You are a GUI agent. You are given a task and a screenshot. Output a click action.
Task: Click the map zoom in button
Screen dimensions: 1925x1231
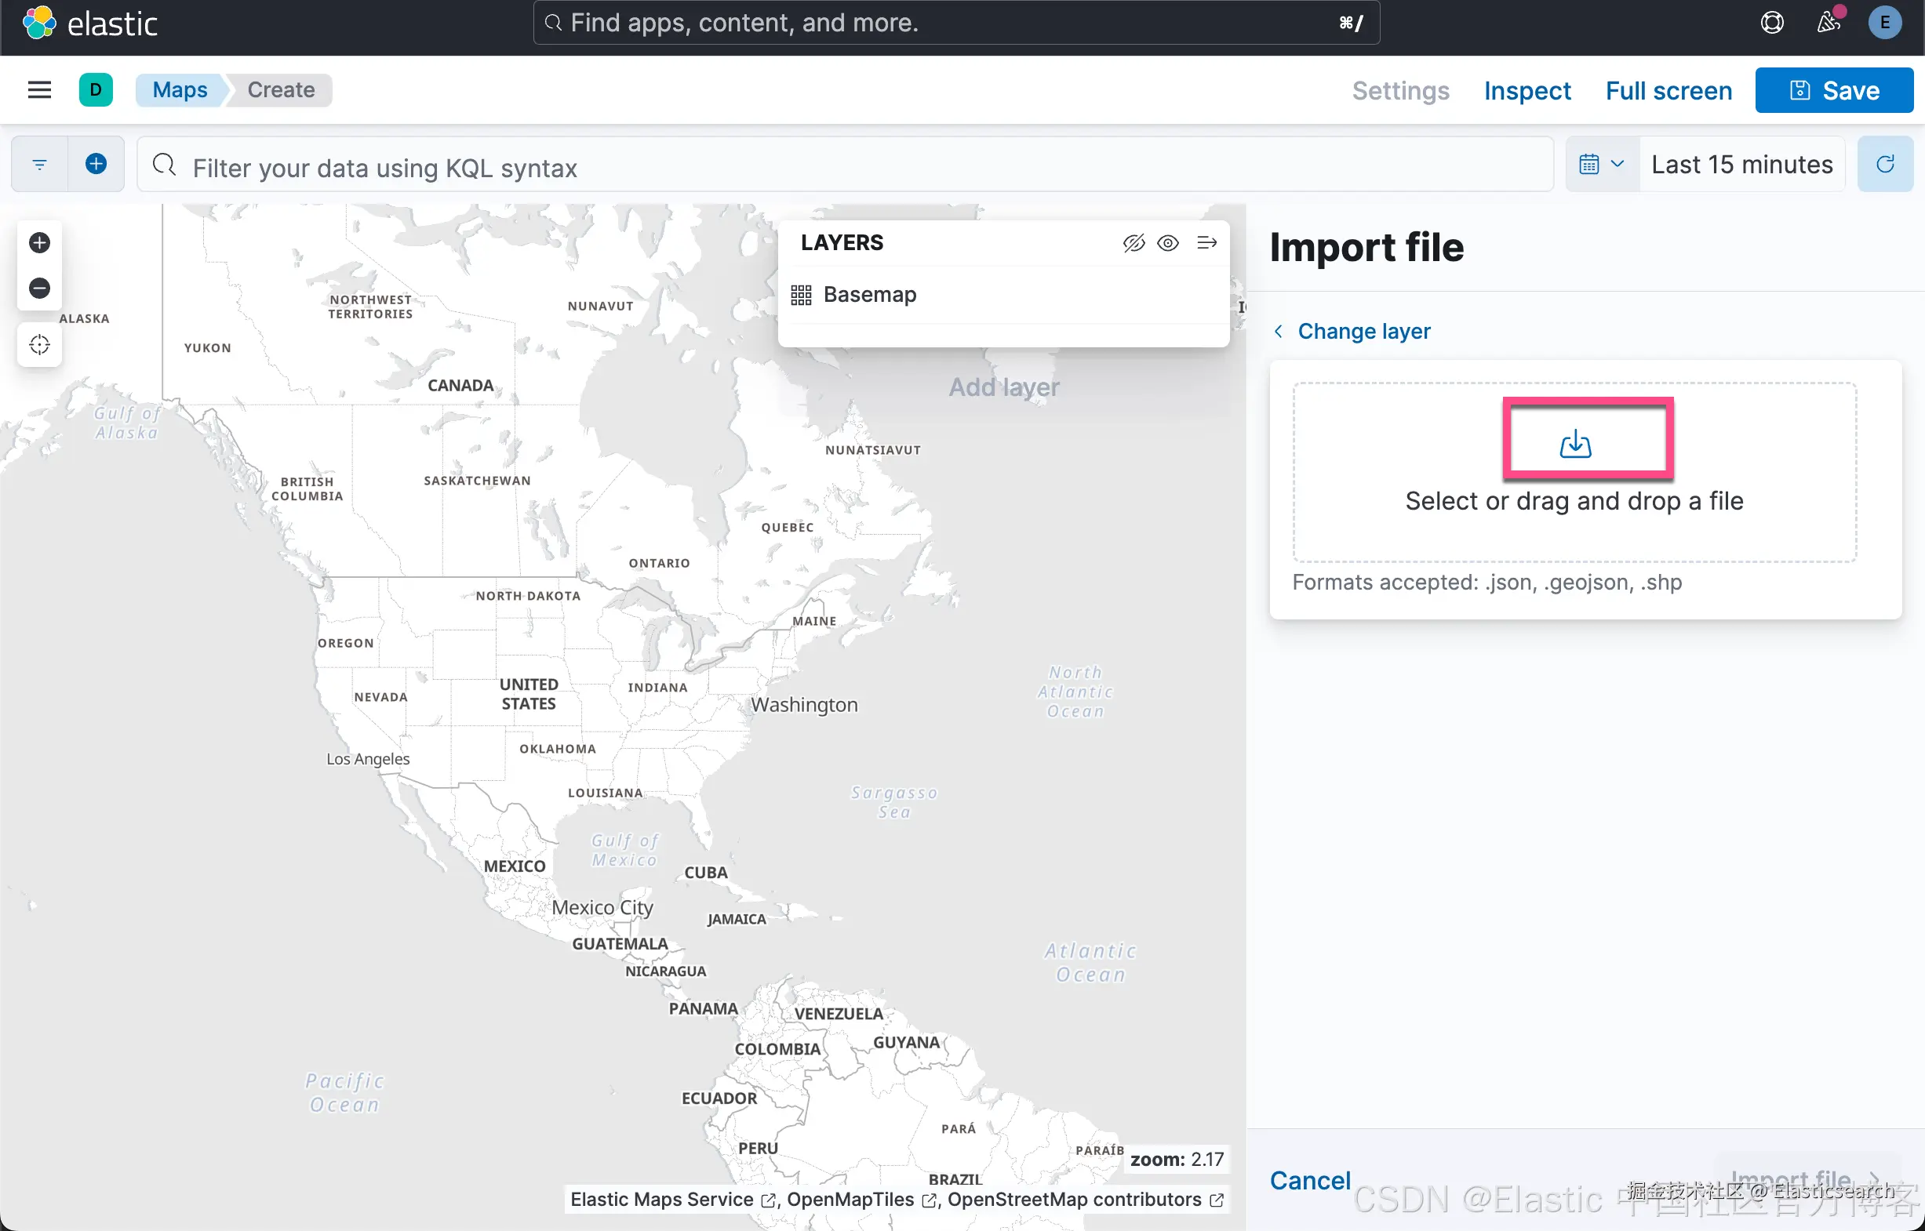[39, 242]
